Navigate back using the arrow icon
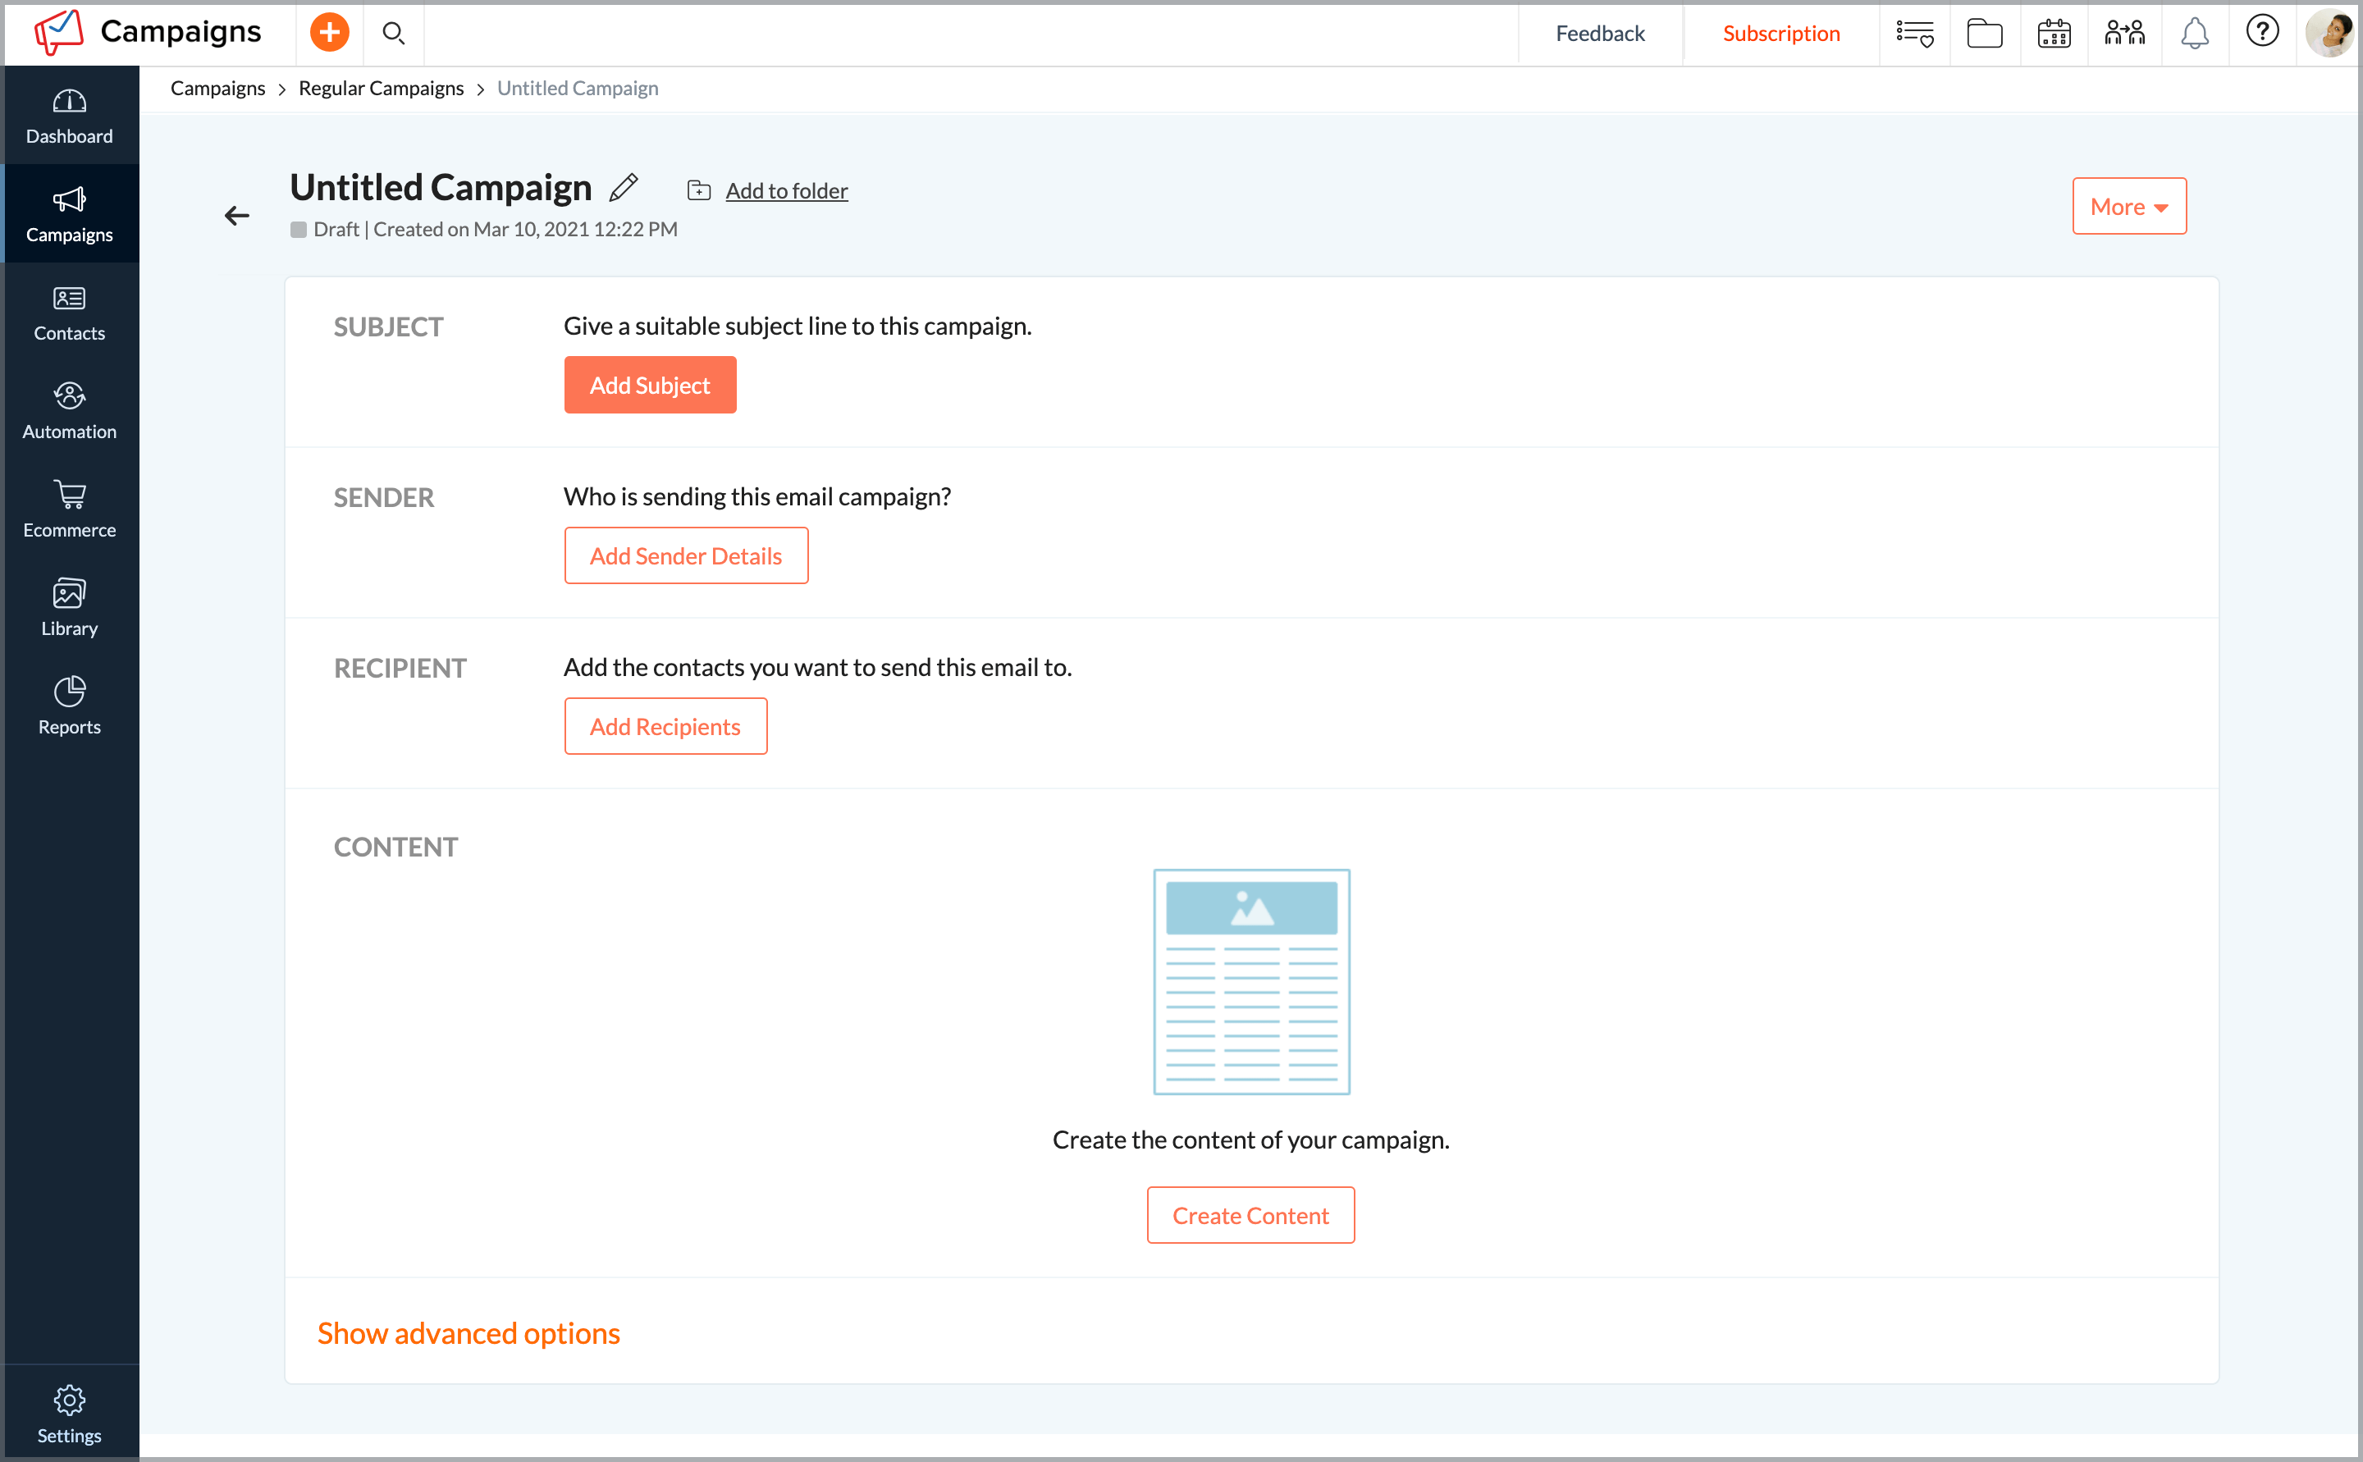Viewport: 2363px width, 1462px height. pyautogui.click(x=237, y=215)
